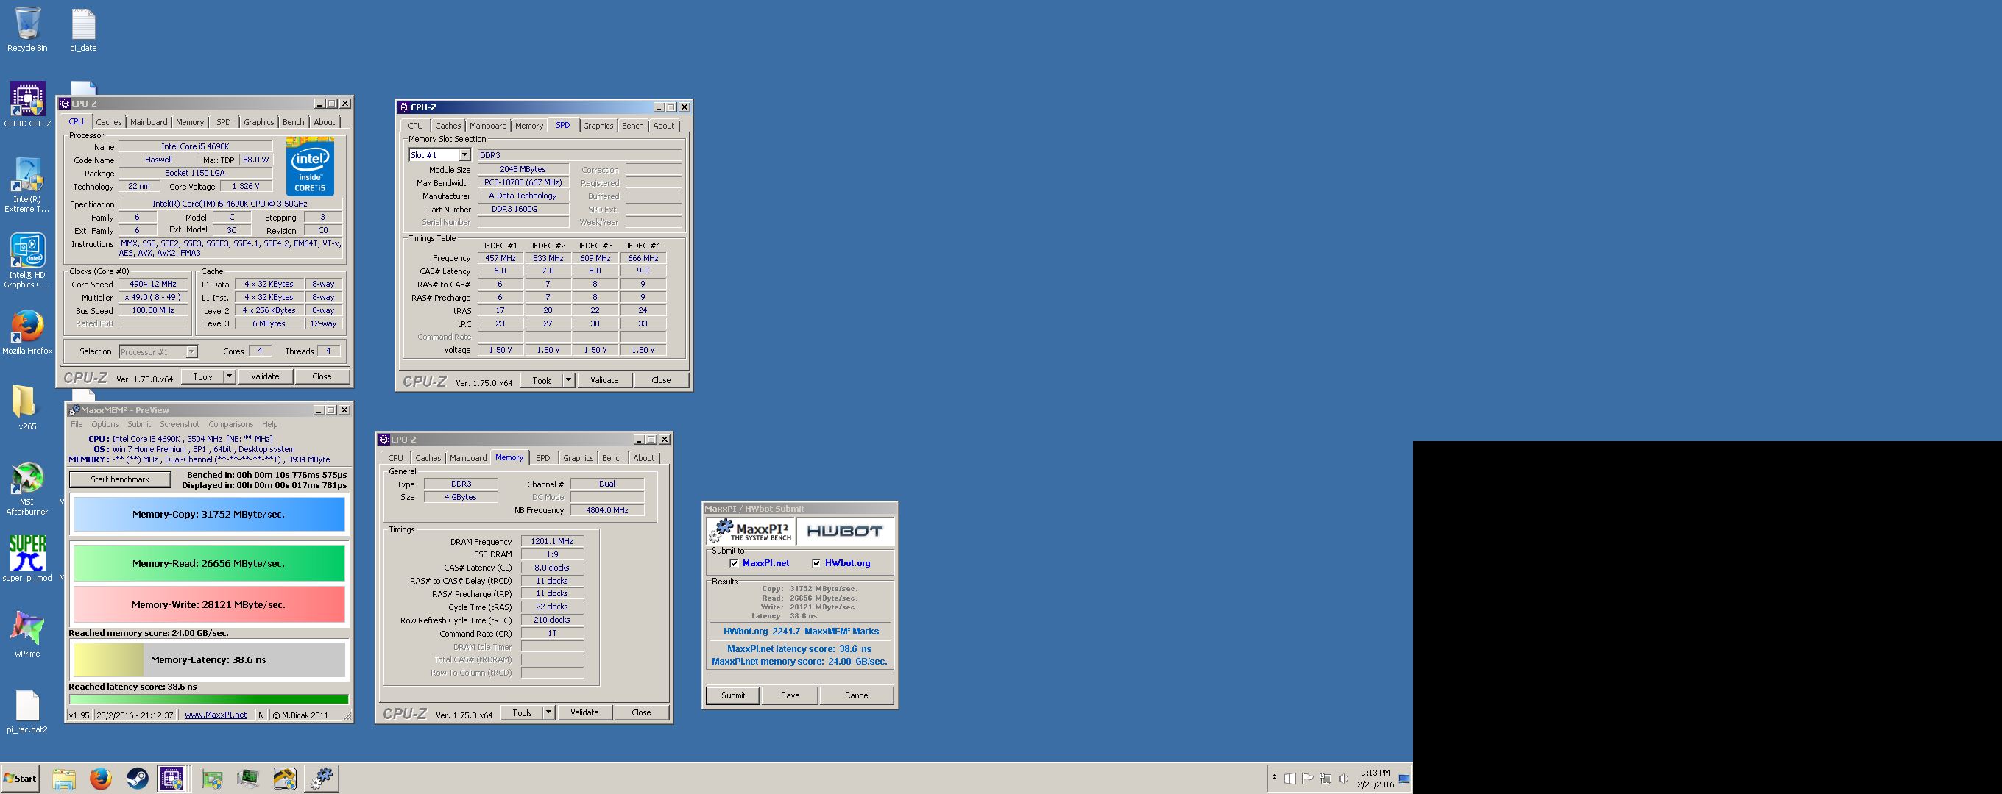Expand hidden system tray icons
The image size is (2002, 794).
(1274, 778)
